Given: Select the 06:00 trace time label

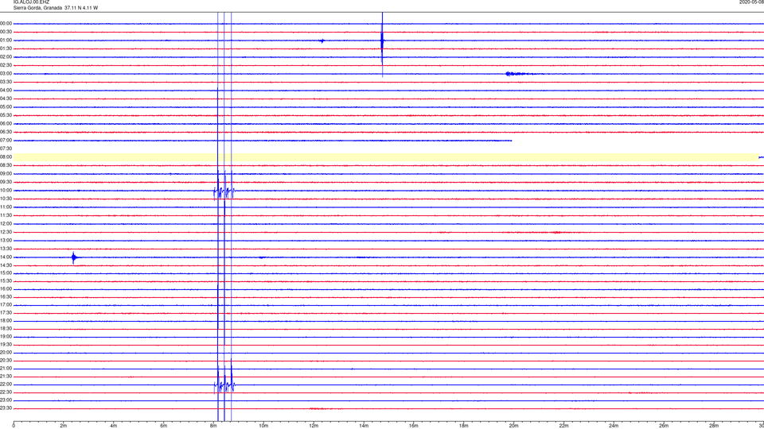Looking at the screenshot, I should pyautogui.click(x=6, y=124).
